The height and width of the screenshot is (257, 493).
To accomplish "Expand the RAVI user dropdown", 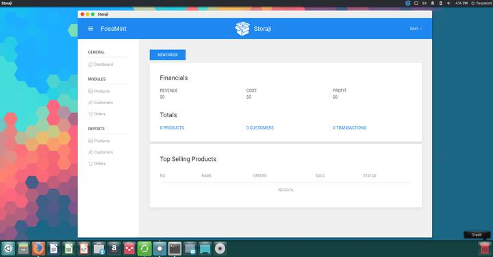I will [x=416, y=29].
